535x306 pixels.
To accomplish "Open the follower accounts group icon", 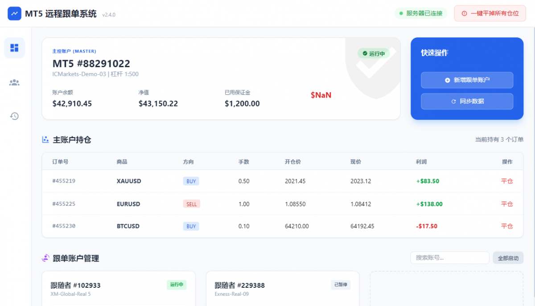I will tap(14, 82).
